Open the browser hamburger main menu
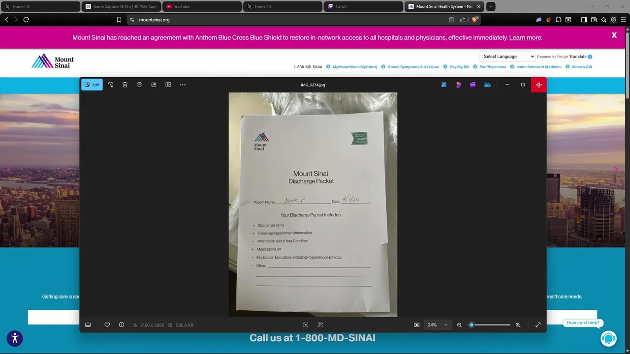Screen dimensions: 630x354 click(x=623, y=20)
